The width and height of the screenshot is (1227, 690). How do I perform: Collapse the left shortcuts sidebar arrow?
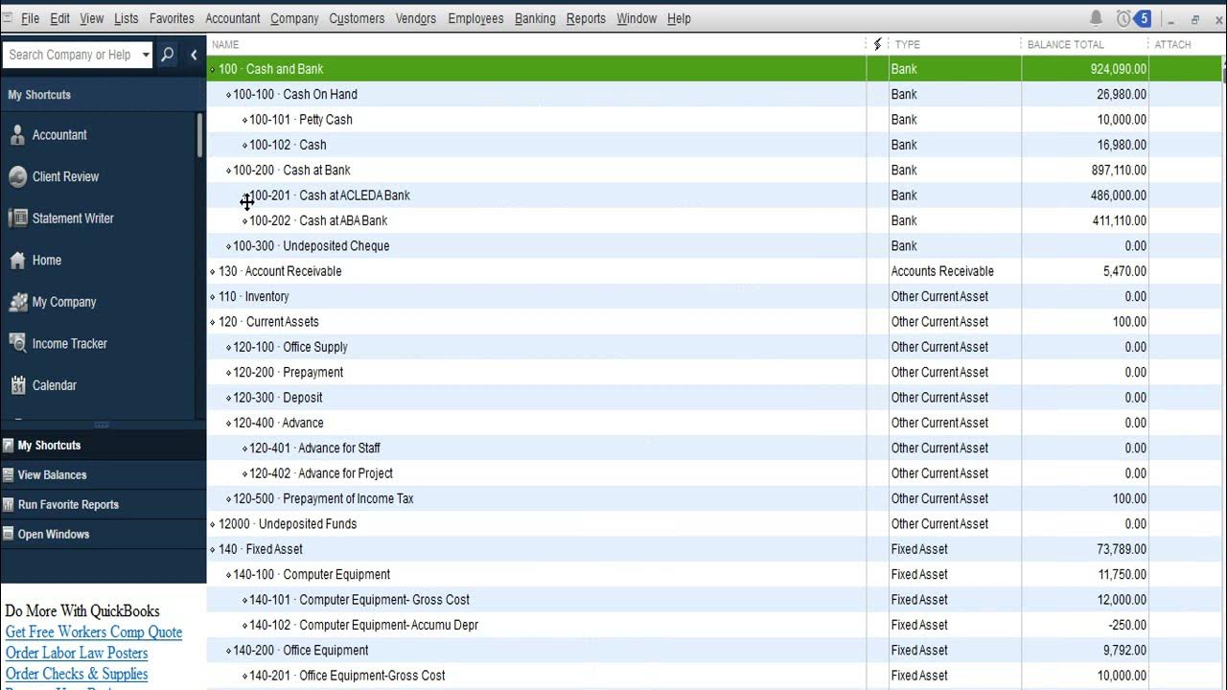tap(194, 55)
